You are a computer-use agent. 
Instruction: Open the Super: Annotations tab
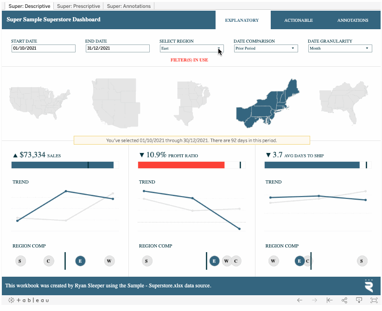[x=129, y=6]
